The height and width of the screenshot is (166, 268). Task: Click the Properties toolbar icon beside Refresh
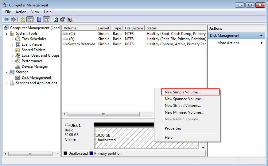coord(63,19)
